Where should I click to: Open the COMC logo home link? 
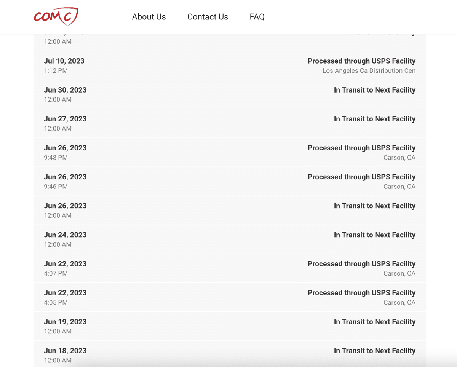point(56,17)
